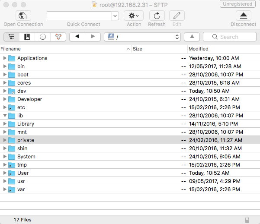Collapse the lib folder disclosure triangle
The image size is (260, 224).
5,116
